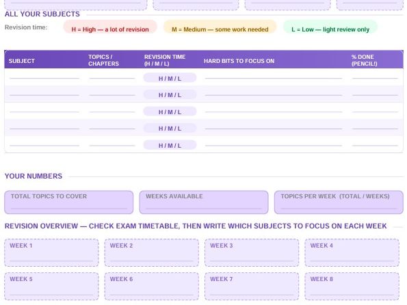Viewport: 407px width, 305px height.
Task: Click the WEEK 1 box
Action: point(51,252)
